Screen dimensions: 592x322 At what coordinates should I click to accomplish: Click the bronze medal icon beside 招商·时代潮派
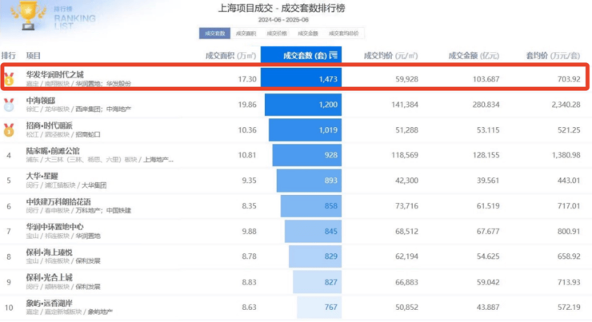[9, 129]
